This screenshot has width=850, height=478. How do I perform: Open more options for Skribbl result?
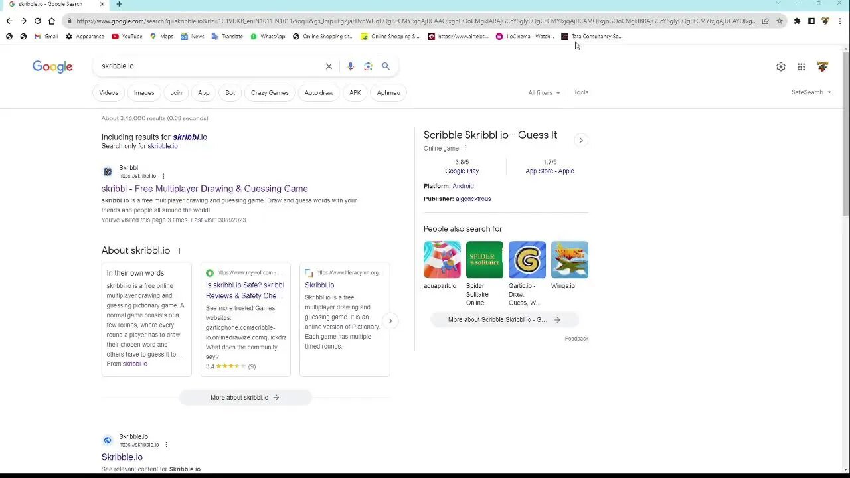click(x=163, y=176)
